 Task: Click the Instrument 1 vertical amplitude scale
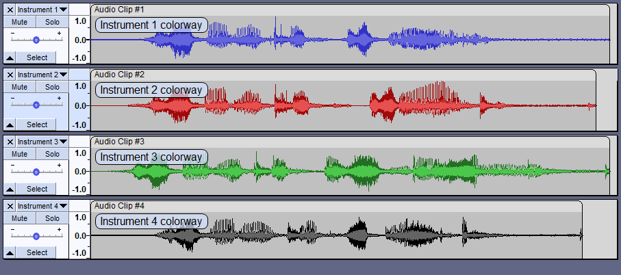click(x=79, y=40)
